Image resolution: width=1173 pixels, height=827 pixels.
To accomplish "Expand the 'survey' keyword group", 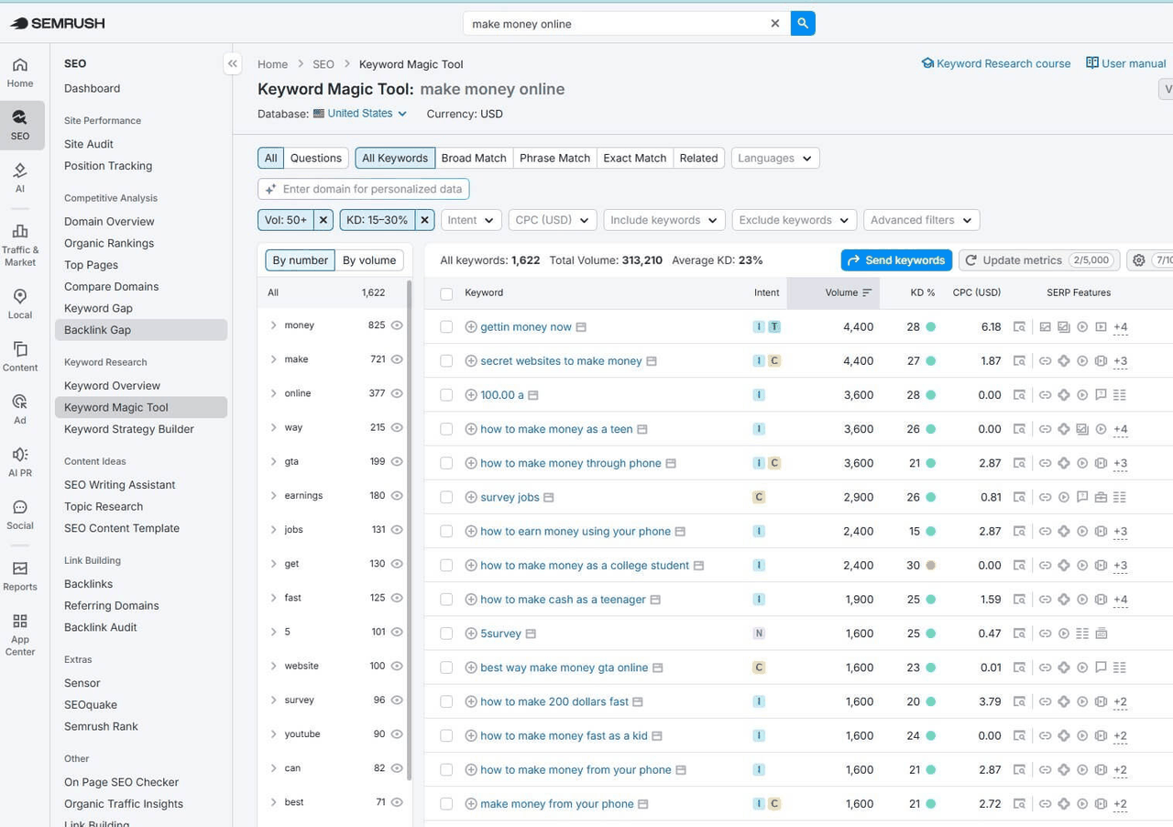I will click(x=273, y=700).
